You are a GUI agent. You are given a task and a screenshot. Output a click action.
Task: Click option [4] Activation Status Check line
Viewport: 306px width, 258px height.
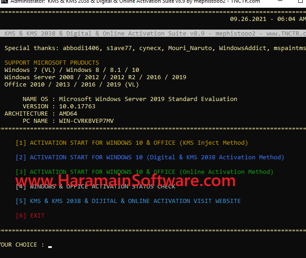pos(95,187)
